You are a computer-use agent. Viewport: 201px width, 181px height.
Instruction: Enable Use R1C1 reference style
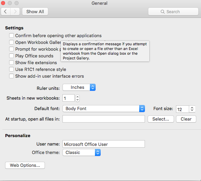[x=11, y=69]
